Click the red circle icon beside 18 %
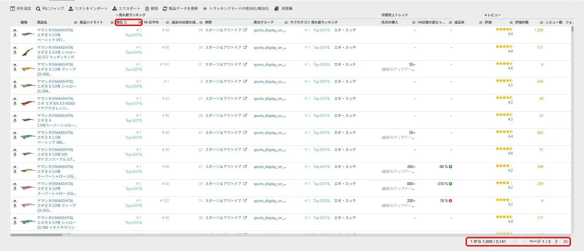This screenshot has width=584, height=251. tap(450, 201)
